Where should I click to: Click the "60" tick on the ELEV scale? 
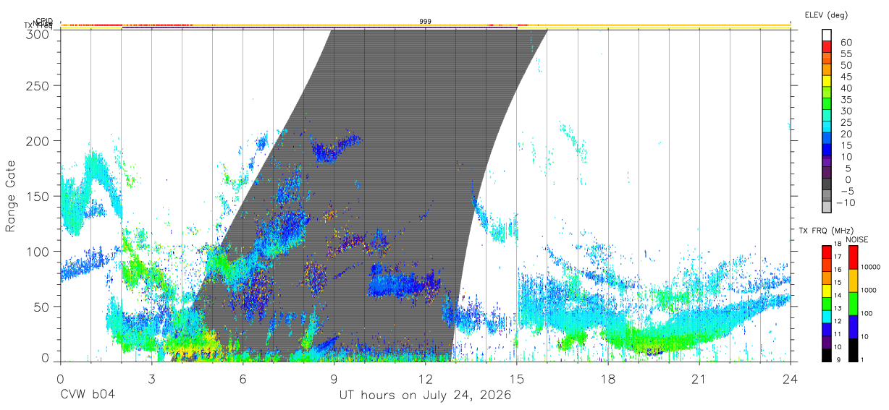(x=846, y=43)
